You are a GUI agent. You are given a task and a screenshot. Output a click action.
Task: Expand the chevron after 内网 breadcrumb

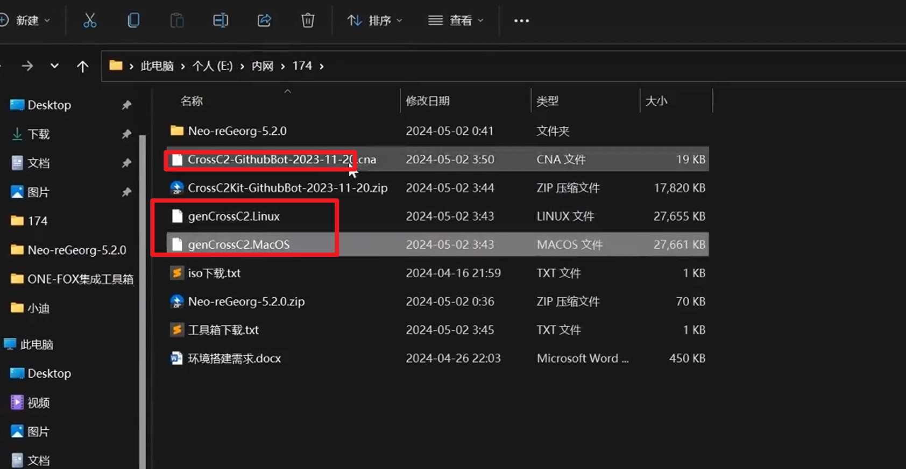pyautogui.click(x=282, y=66)
